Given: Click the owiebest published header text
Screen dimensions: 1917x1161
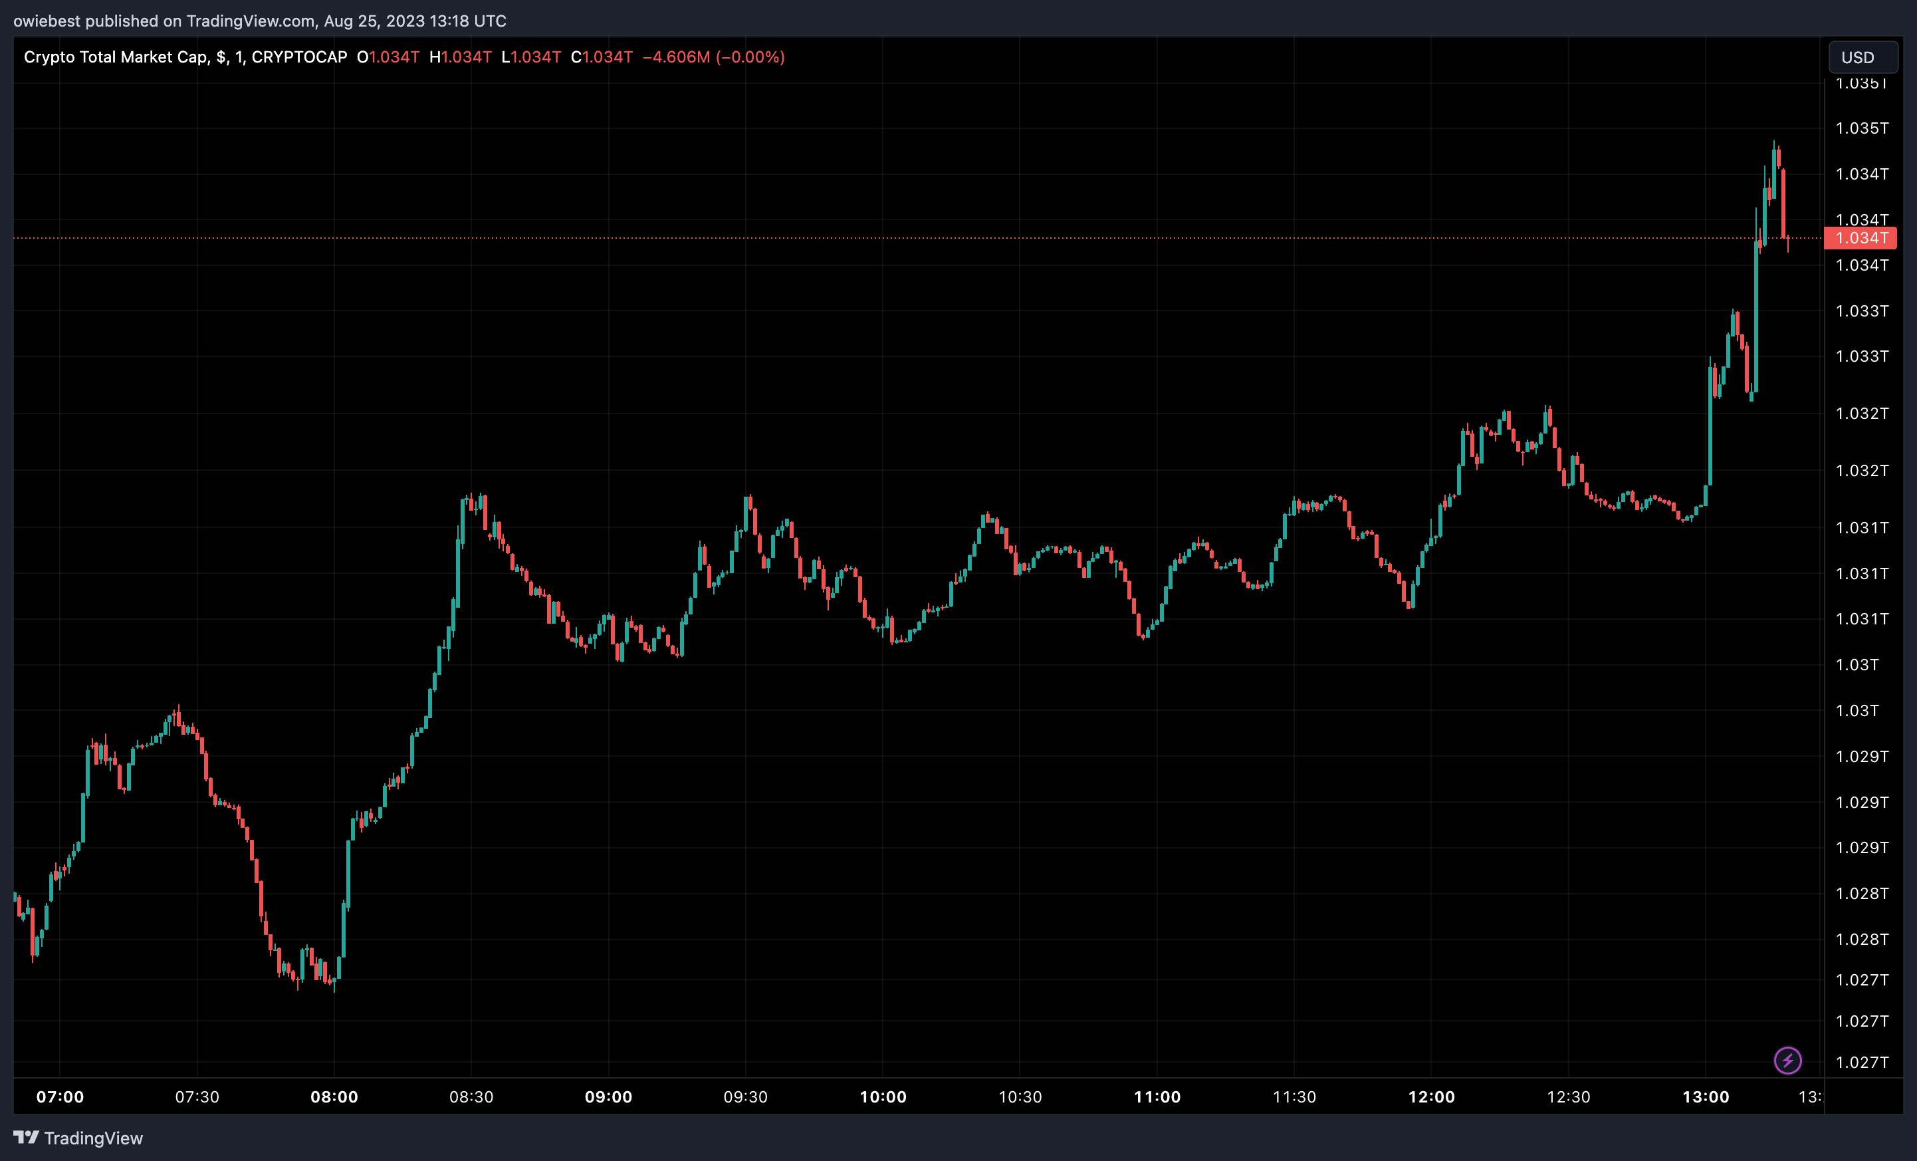Looking at the screenshot, I should click(x=260, y=21).
